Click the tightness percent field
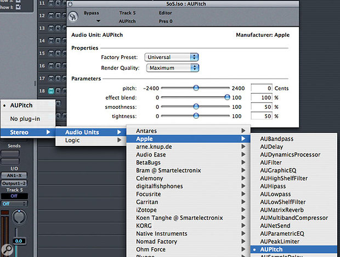Image resolution: width=340 pixels, height=257 pixels. [x=262, y=116]
